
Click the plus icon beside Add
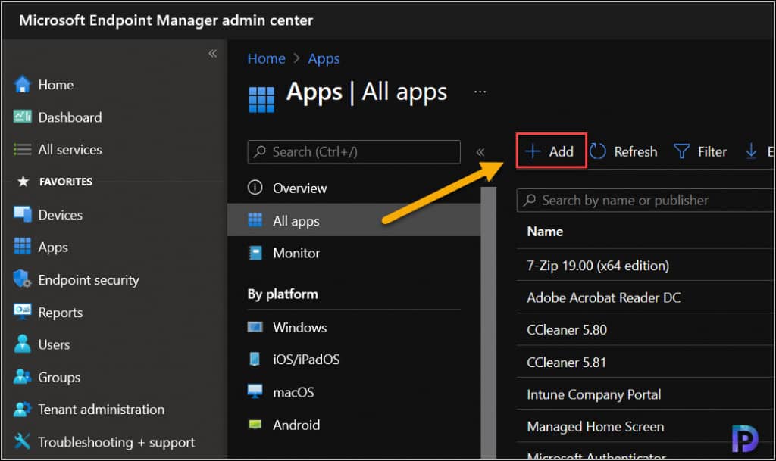tap(533, 151)
